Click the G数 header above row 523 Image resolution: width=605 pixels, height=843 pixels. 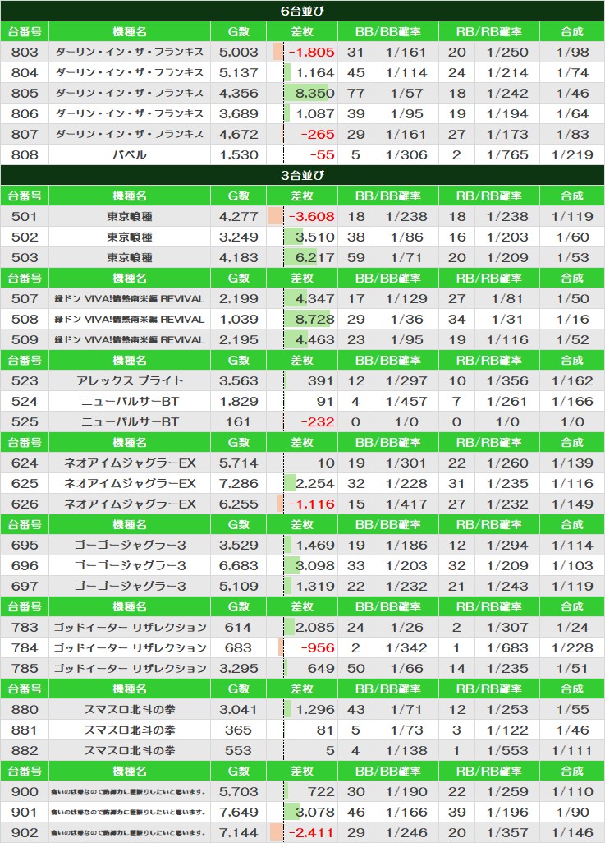click(x=239, y=360)
